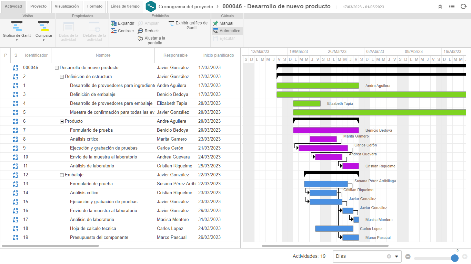Viewport: 471px width, 264px height.
Task: Open the Gráfico de Gantt dropdown arrow
Action: click(x=17, y=40)
